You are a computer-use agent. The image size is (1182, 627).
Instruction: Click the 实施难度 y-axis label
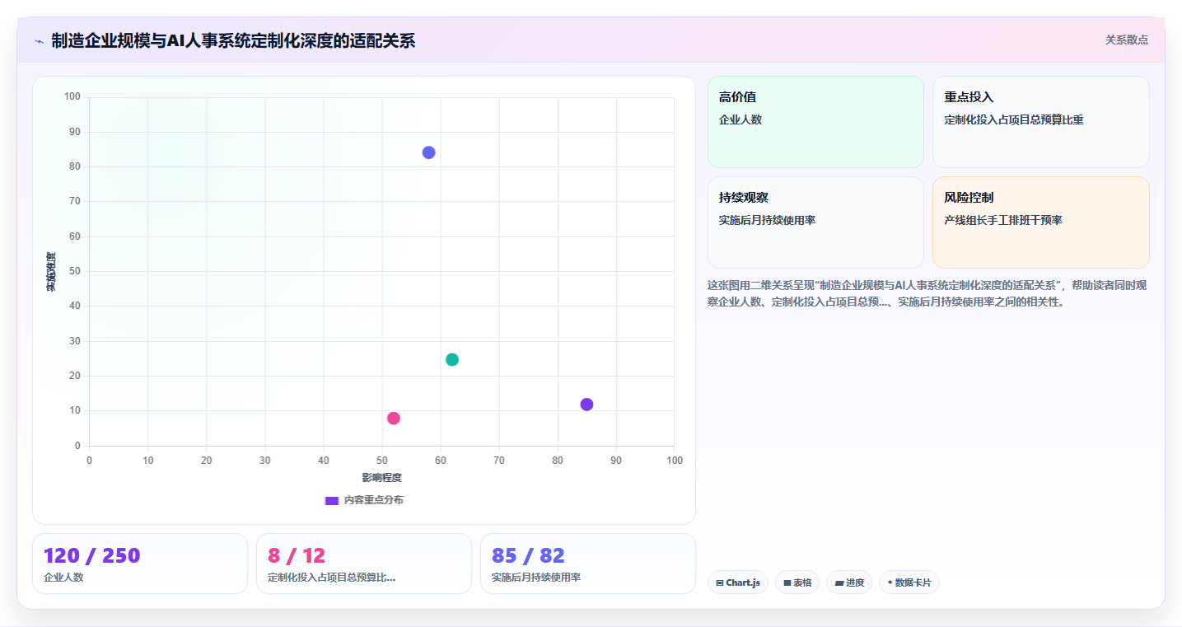click(x=51, y=272)
